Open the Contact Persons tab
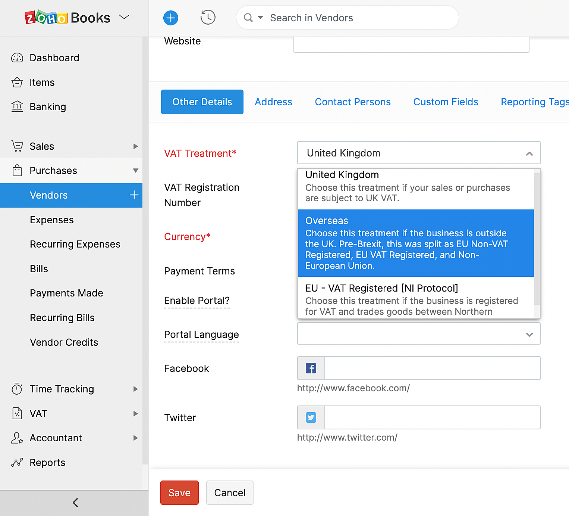The image size is (569, 516). [352, 102]
